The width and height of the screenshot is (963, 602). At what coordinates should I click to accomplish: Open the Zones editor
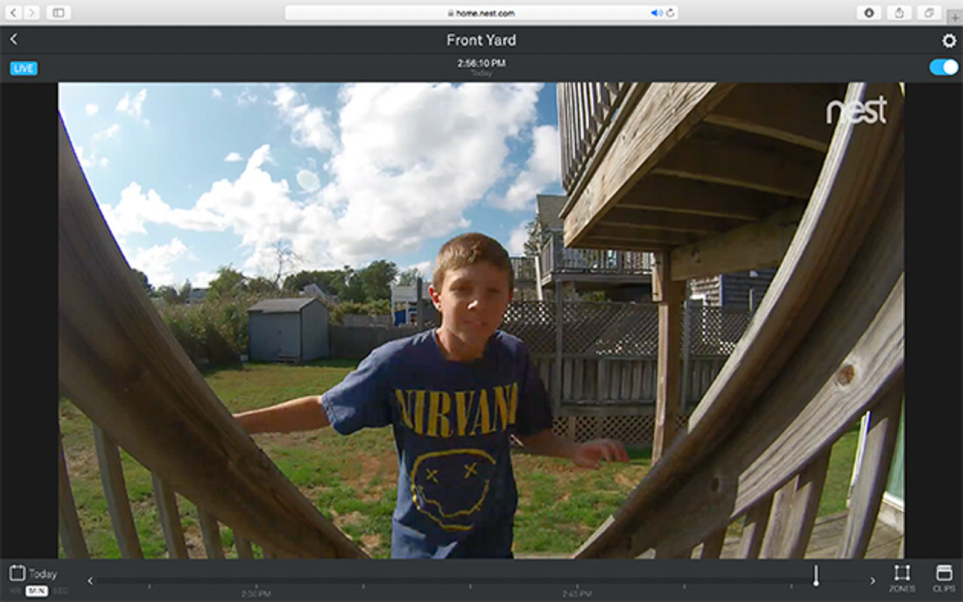coord(902,579)
